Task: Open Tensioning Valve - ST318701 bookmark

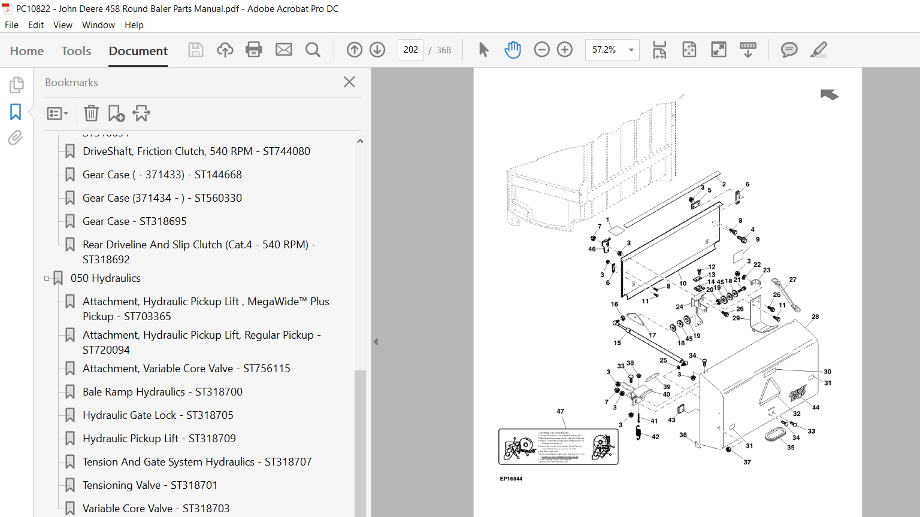Action: tap(150, 485)
